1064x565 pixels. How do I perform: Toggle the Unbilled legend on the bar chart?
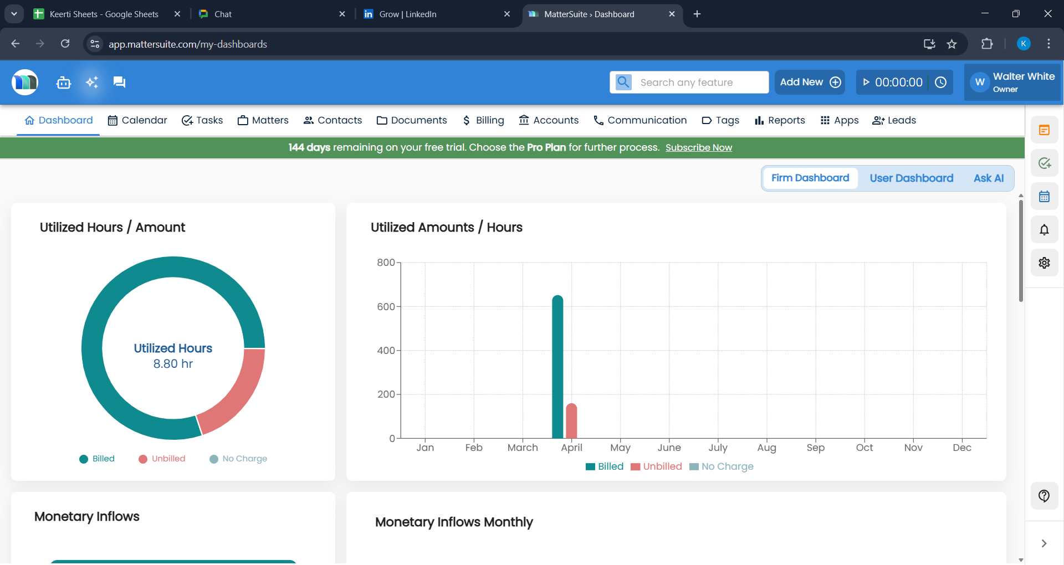point(657,466)
